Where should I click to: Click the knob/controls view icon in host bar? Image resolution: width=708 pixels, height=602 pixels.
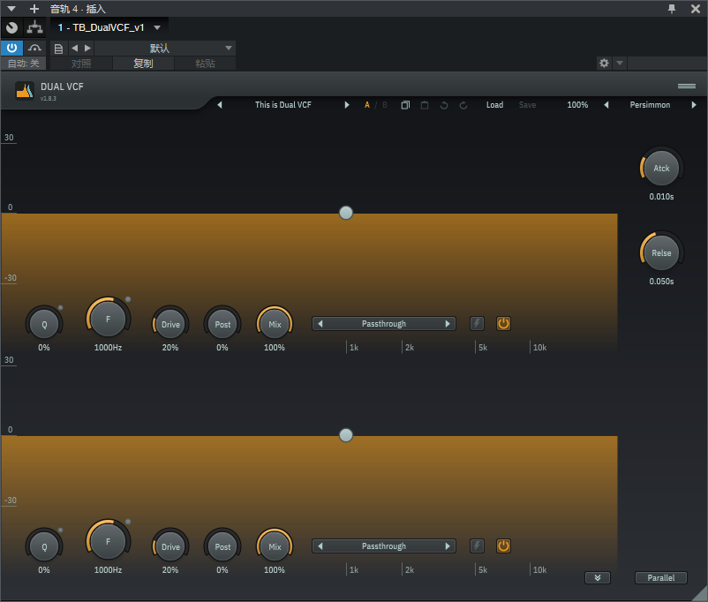[x=11, y=27]
